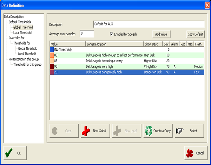
Task: Toggle the Enabled for Speech checkbox
Action: click(x=112, y=34)
